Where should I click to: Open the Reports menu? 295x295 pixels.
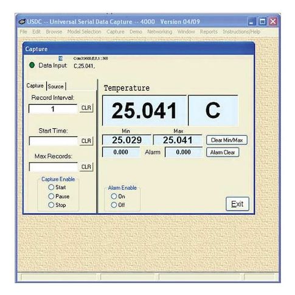coord(209,32)
